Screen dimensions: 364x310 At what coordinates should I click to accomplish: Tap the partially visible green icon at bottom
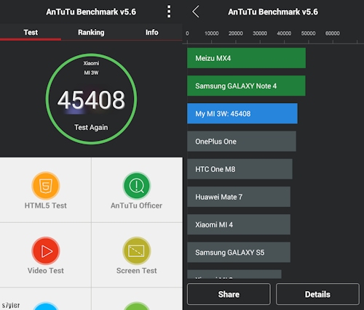pyautogui.click(x=137, y=306)
